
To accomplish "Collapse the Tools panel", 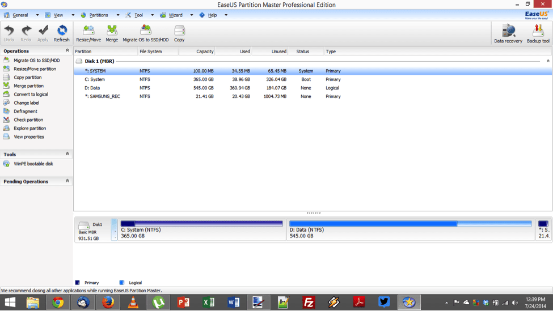I will click(67, 154).
